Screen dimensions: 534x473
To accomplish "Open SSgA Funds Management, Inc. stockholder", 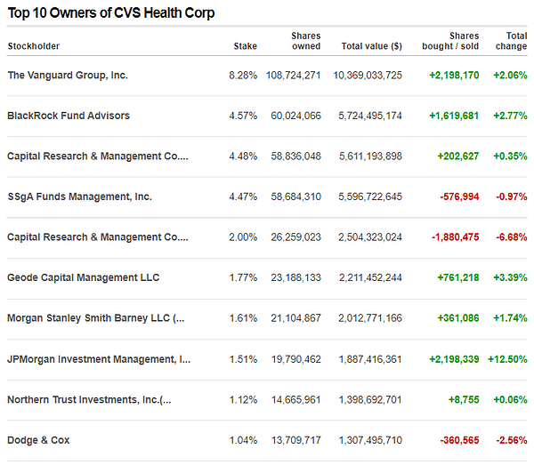I will (80, 196).
